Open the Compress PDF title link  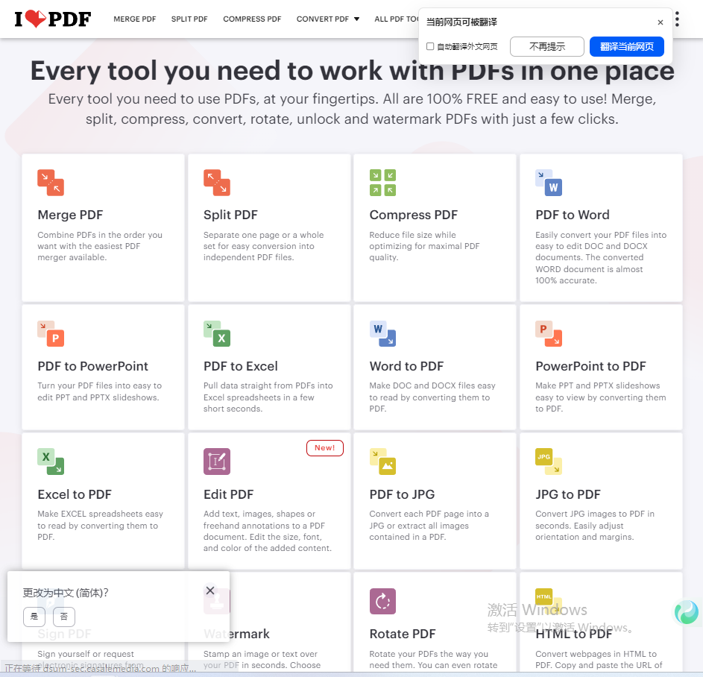413,215
